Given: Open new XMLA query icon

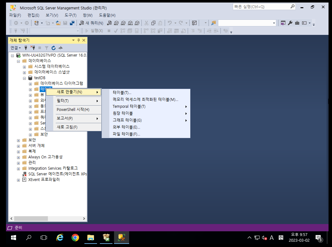Looking at the screenshot, I should pos(130,23).
